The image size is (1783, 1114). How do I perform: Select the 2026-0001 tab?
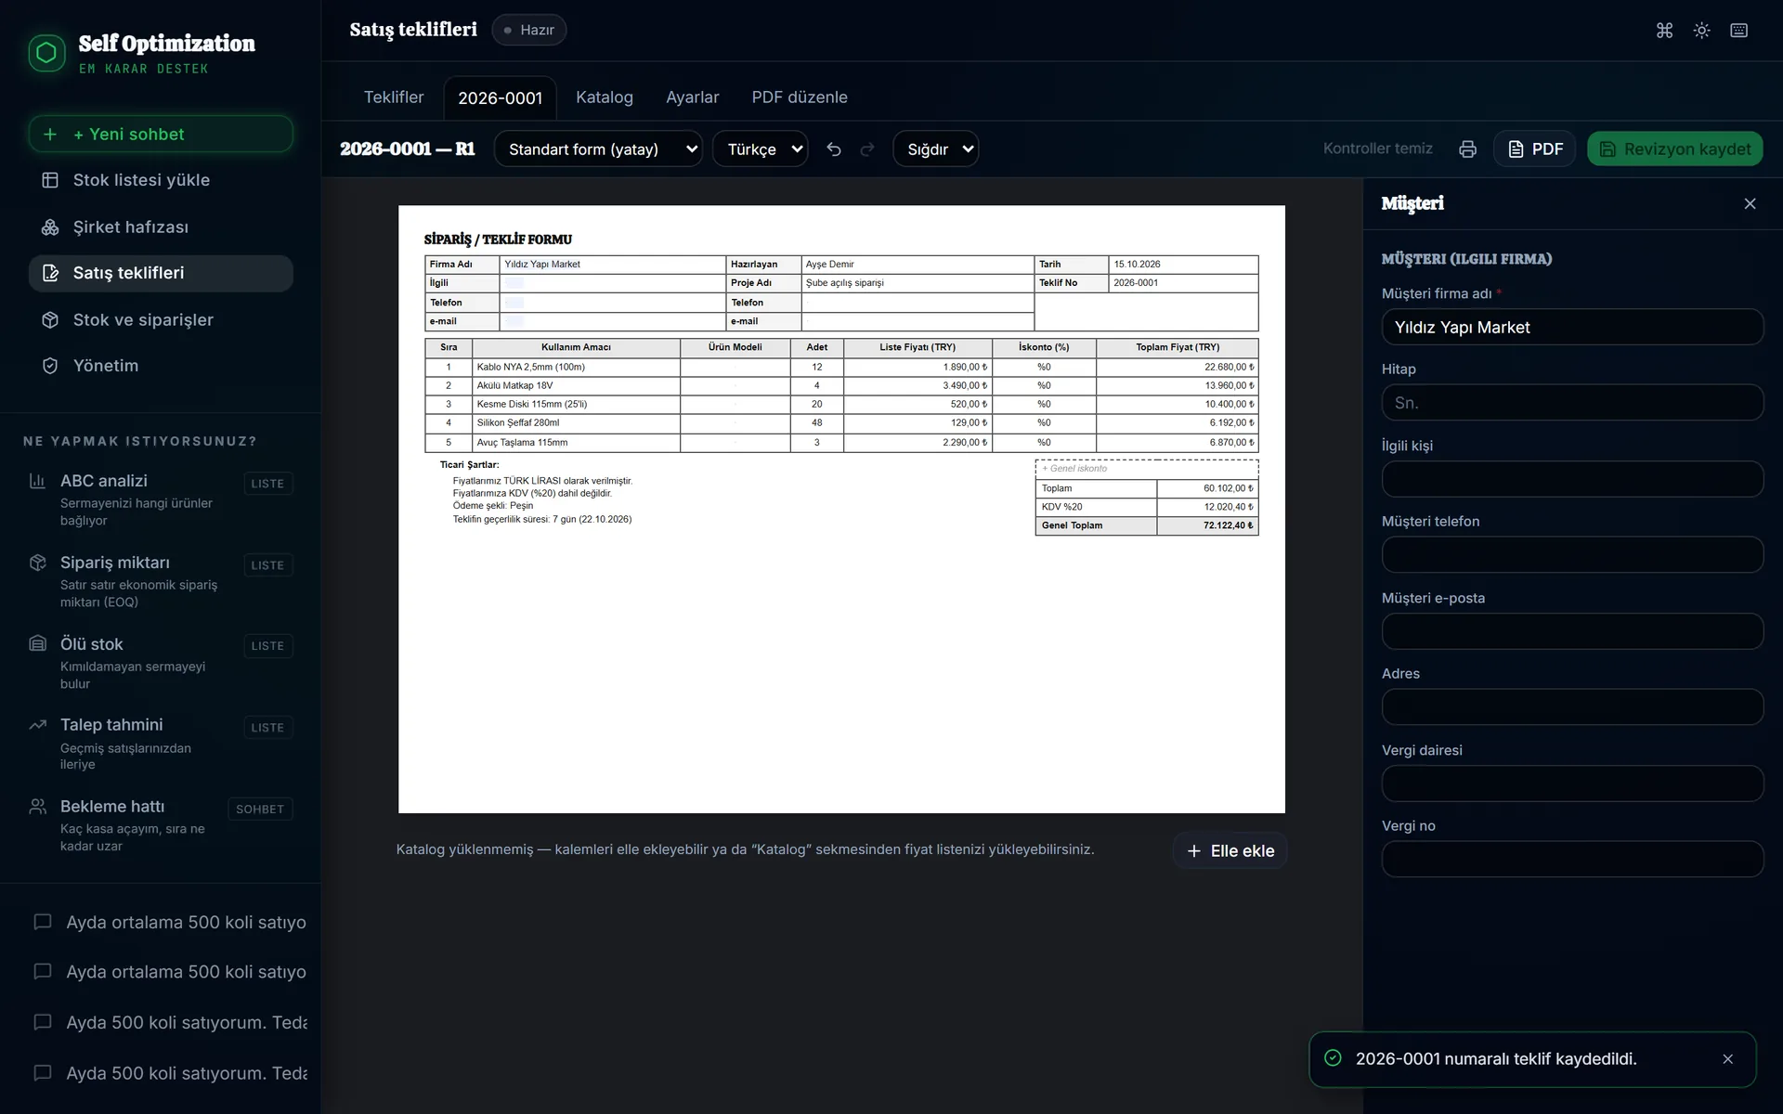[500, 98]
